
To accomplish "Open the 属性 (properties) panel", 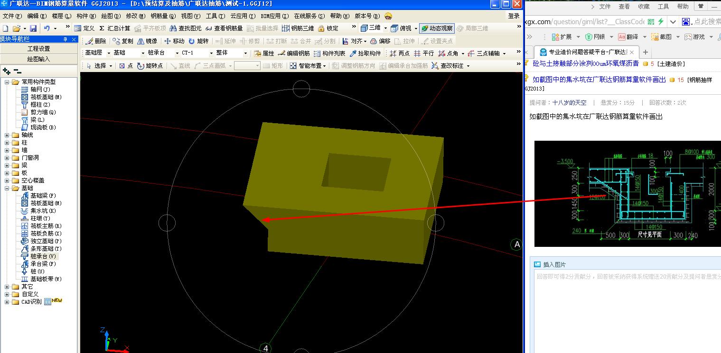I will click(x=264, y=54).
